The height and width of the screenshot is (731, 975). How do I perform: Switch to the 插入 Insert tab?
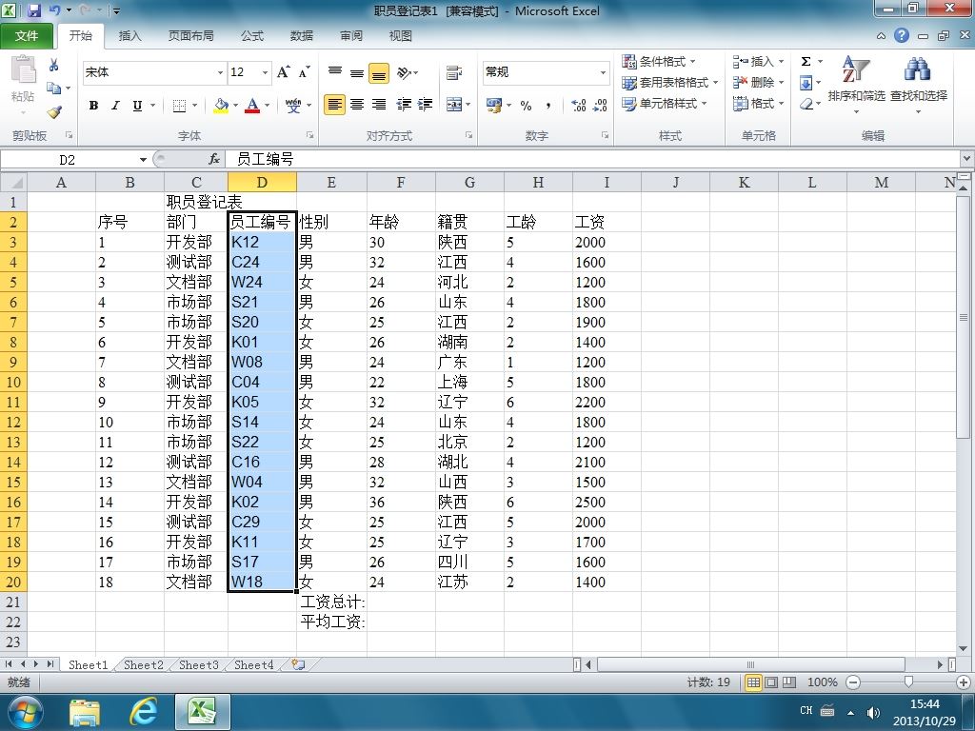tap(129, 36)
